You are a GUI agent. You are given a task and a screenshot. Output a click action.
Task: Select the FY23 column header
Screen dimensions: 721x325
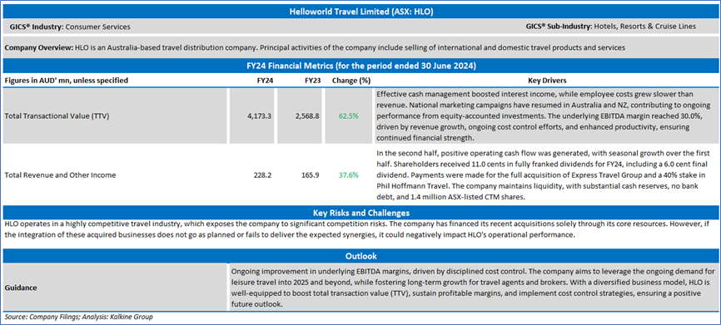tap(311, 81)
